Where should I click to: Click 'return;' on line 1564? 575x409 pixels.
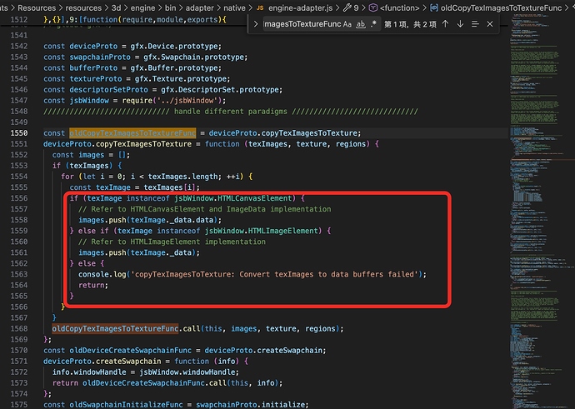coord(93,285)
